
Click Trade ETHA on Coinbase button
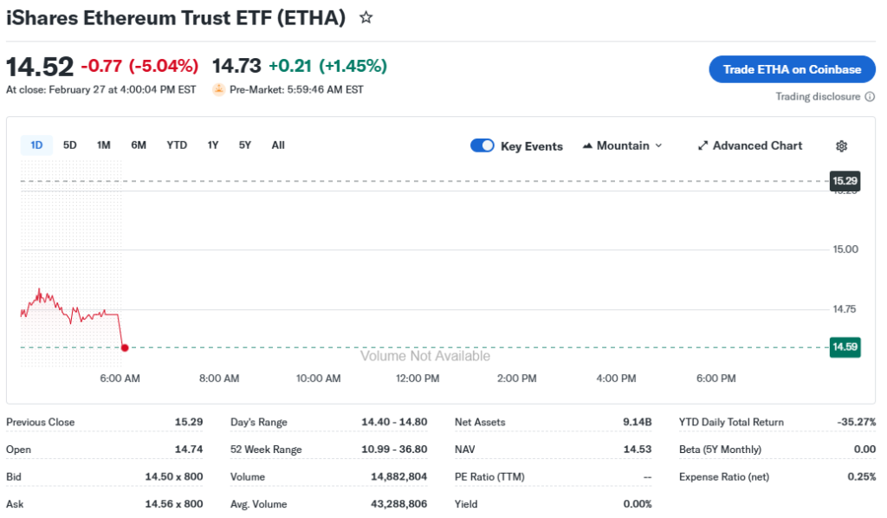(792, 69)
